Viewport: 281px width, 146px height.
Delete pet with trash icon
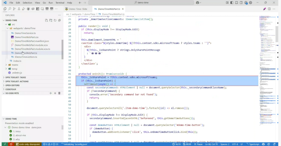59,93
